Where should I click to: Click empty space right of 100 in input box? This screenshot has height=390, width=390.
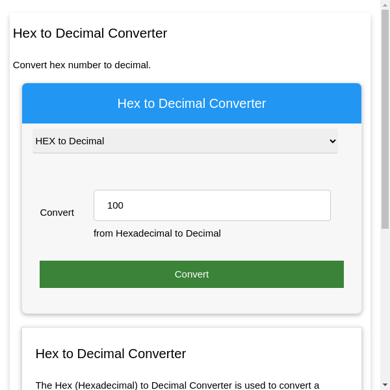point(247,205)
